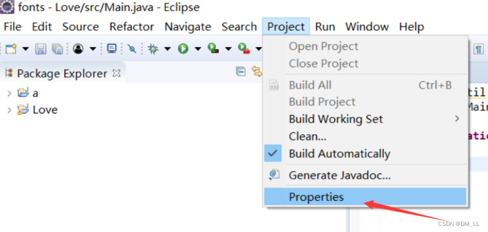Choose Close Project from the menu
The image size is (488, 232).
point(365,64)
